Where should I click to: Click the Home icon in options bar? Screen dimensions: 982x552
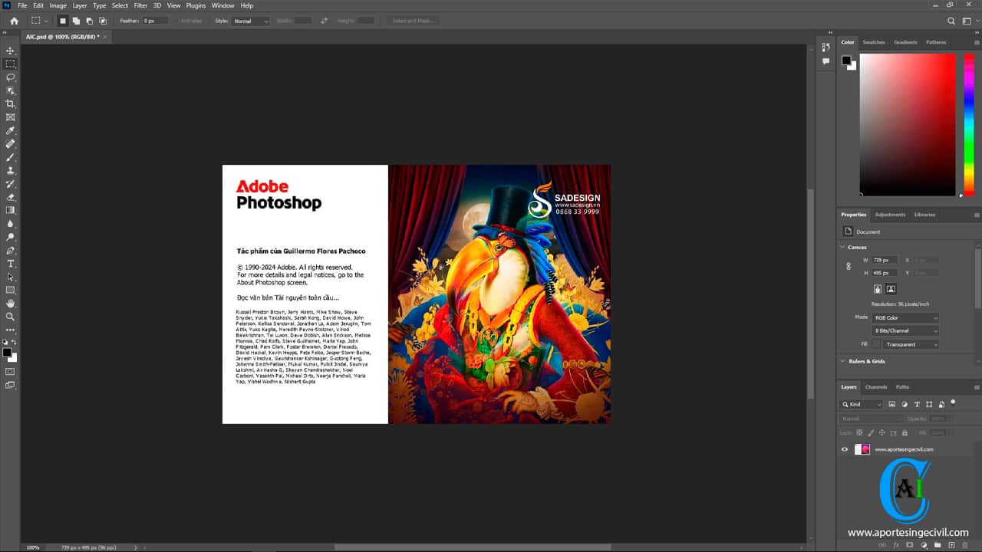[14, 21]
